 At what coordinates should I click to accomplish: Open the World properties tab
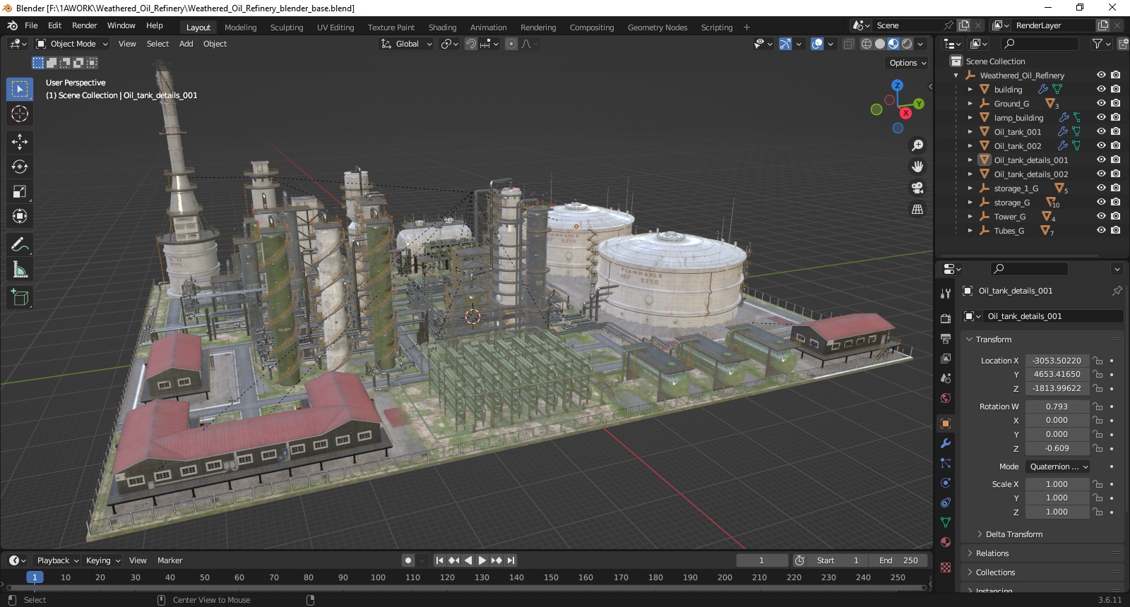pyautogui.click(x=946, y=398)
